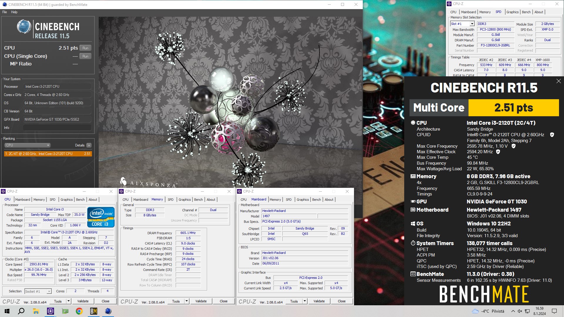Screen dimensions: 564x317
Task: Click Tools button in left CPU-Z window
Action: (x=58, y=301)
